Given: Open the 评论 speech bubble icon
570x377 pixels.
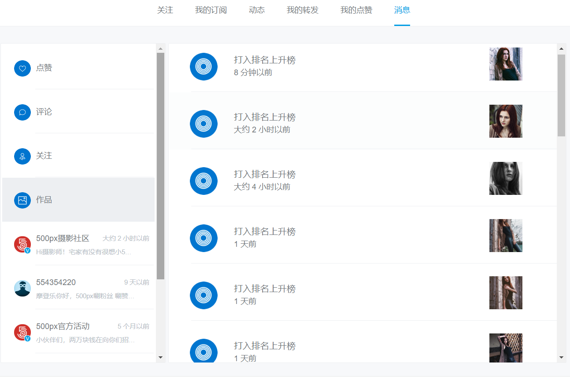Looking at the screenshot, I should pos(22,112).
